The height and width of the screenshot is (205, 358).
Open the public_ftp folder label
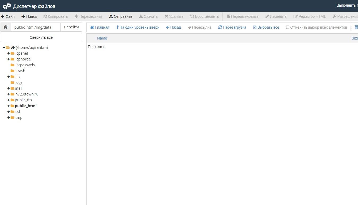(23, 100)
